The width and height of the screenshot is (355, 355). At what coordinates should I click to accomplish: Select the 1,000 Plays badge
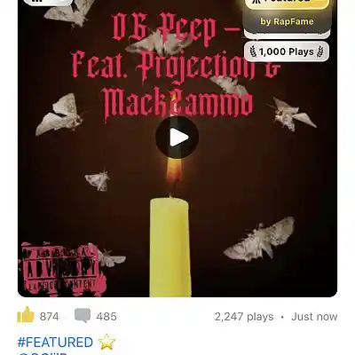coord(287,51)
